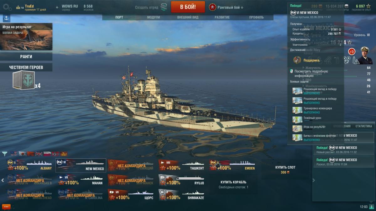Switch to the МОДУЛИ tab
376x211 pixels.
tap(154, 18)
